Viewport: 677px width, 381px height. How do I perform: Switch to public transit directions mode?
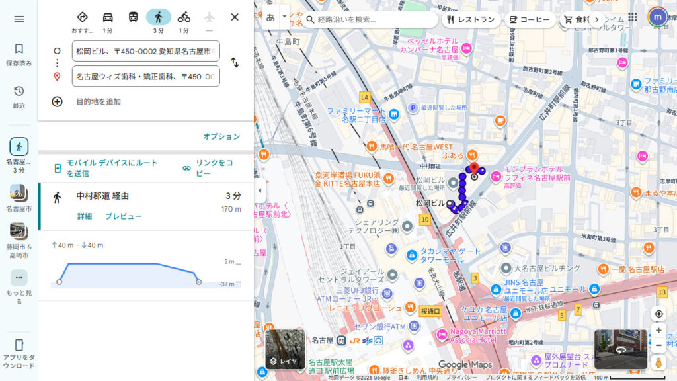click(x=133, y=17)
